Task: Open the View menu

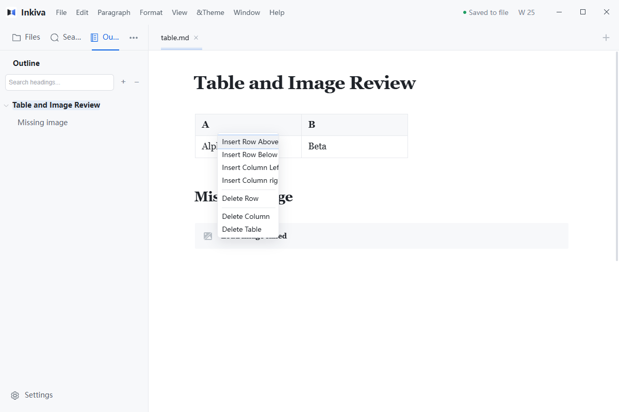Action: (180, 12)
